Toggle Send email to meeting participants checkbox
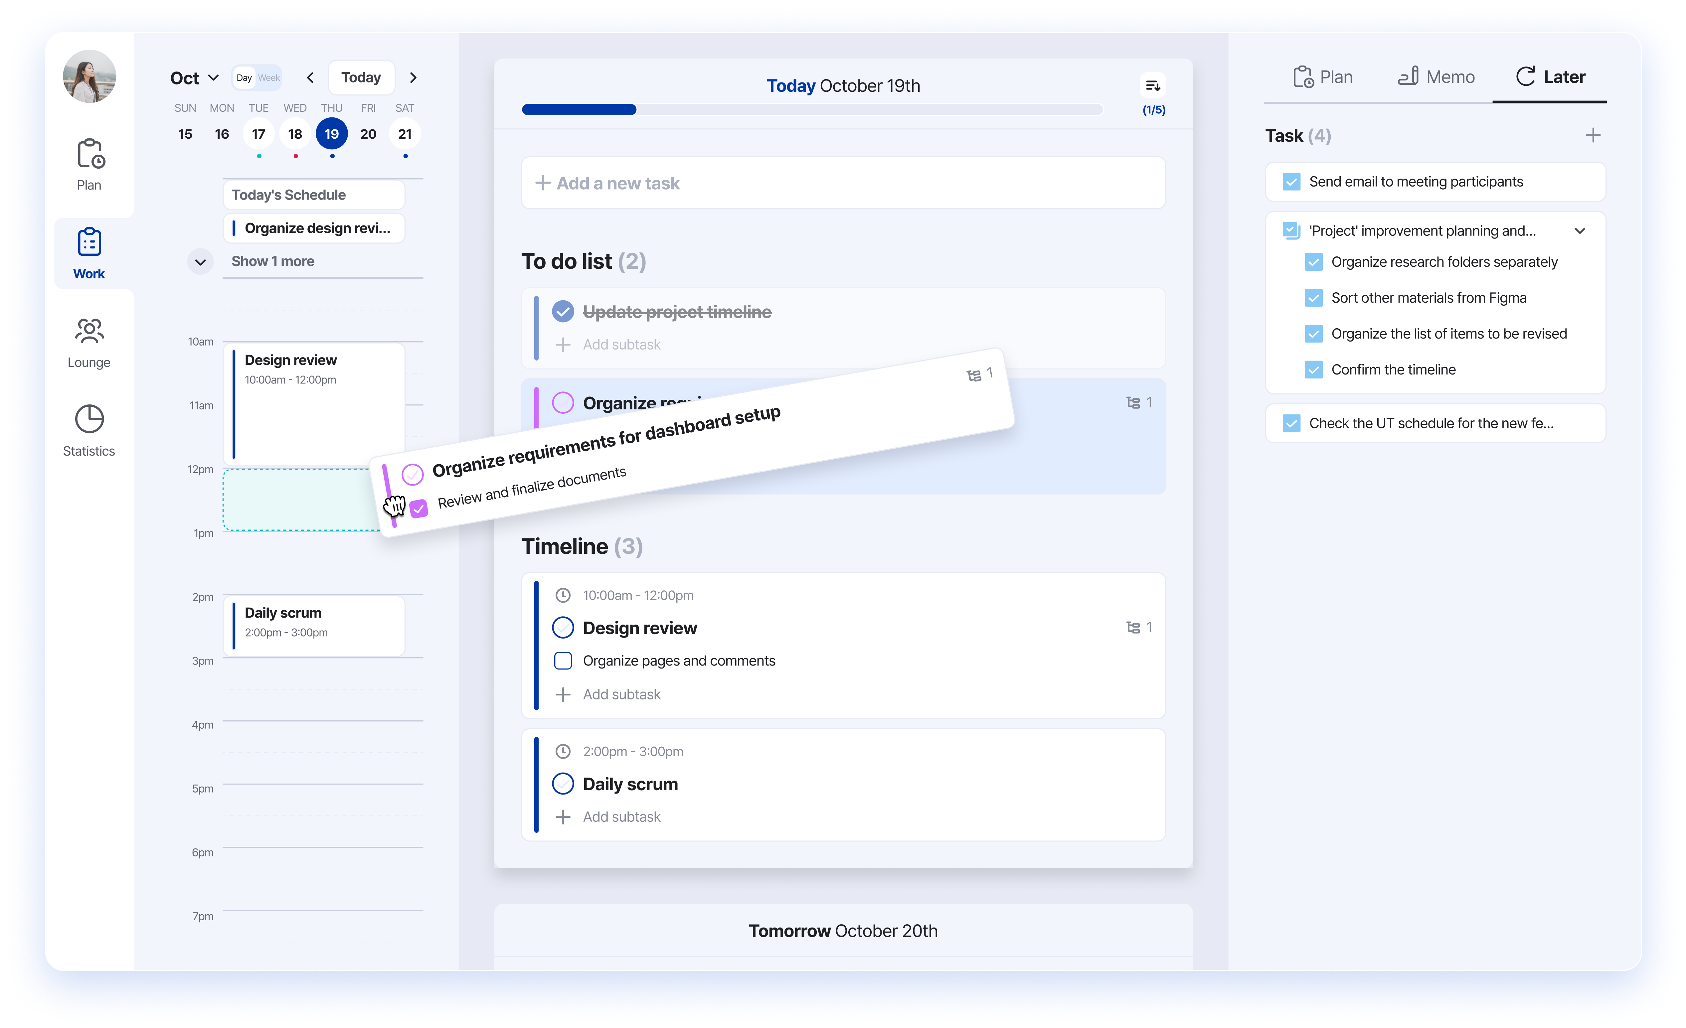Image resolution: width=1686 pixels, height=1028 pixels. click(x=1291, y=182)
